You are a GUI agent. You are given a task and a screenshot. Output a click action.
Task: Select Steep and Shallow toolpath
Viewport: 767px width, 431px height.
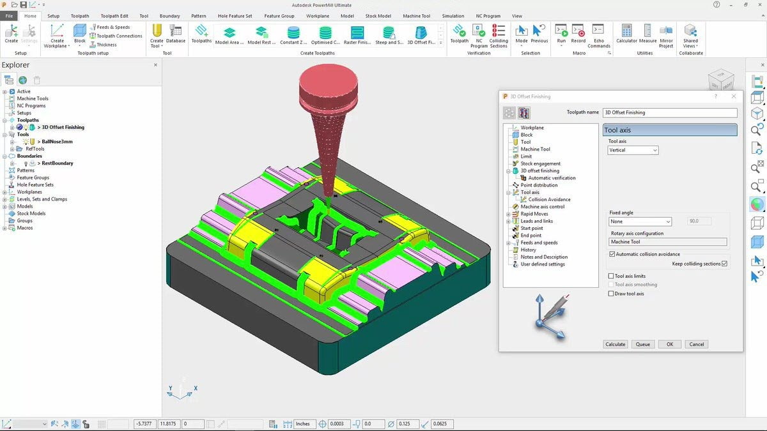coord(389,35)
